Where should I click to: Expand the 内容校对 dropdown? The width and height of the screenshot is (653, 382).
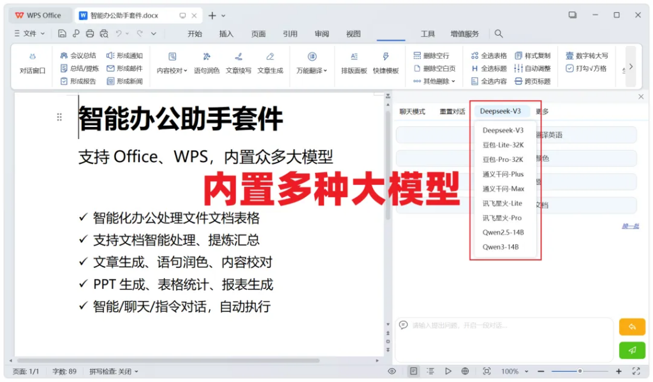[x=173, y=71]
